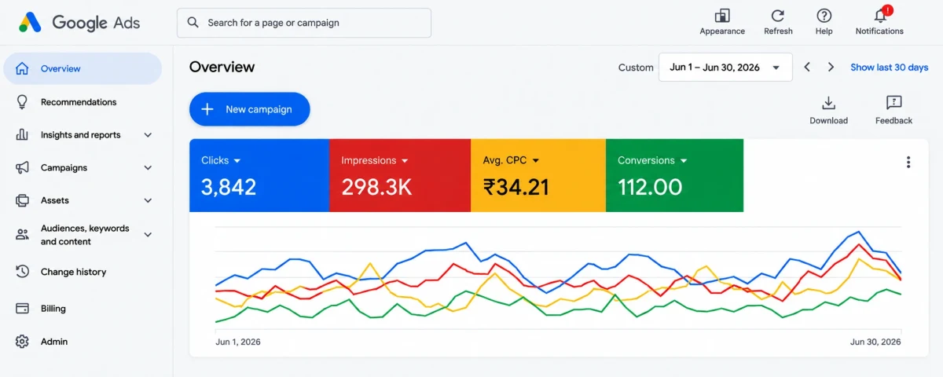The width and height of the screenshot is (943, 377).
Task: Click the search for a page or campaign field
Action: tap(304, 23)
